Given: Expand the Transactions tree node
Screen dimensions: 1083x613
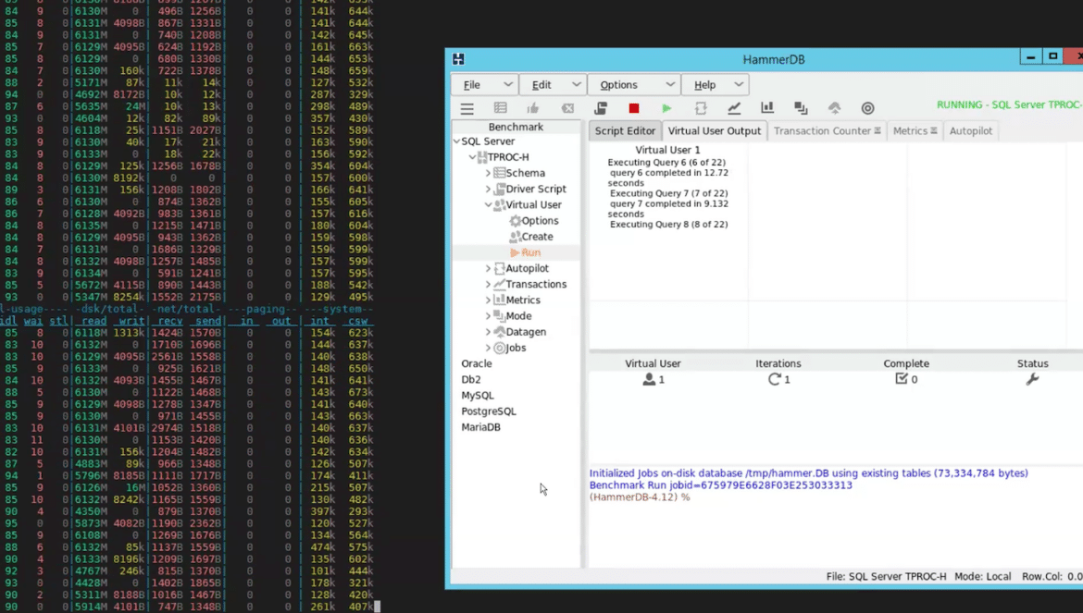Looking at the screenshot, I should [489, 284].
